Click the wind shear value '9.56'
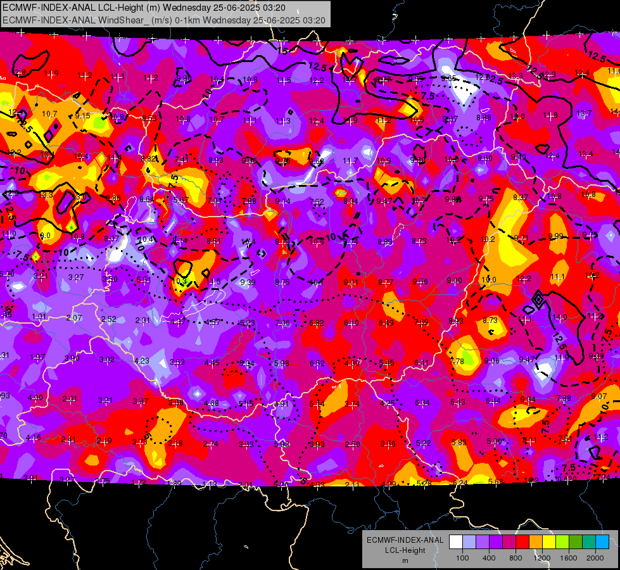Screen dimensions: 620x570 pyautogui.click(x=421, y=281)
